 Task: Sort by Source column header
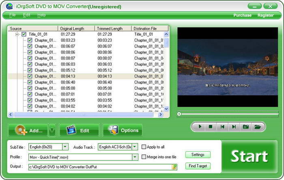[32, 29]
